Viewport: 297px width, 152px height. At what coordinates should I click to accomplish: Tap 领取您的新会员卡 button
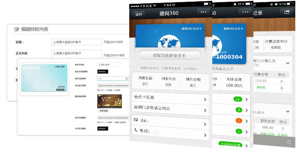point(170,55)
